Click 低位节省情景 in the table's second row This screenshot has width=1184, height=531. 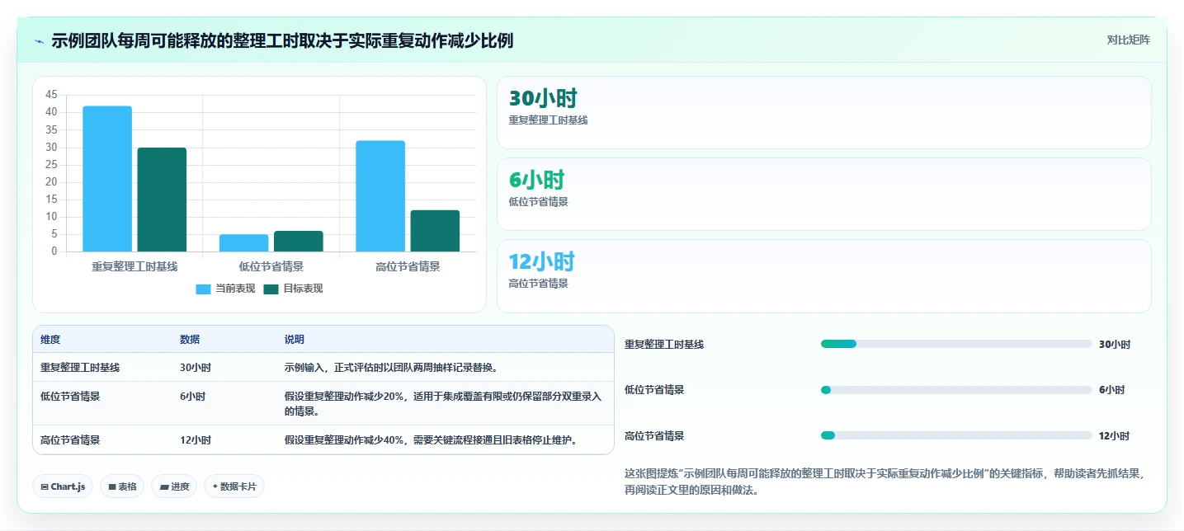70,396
